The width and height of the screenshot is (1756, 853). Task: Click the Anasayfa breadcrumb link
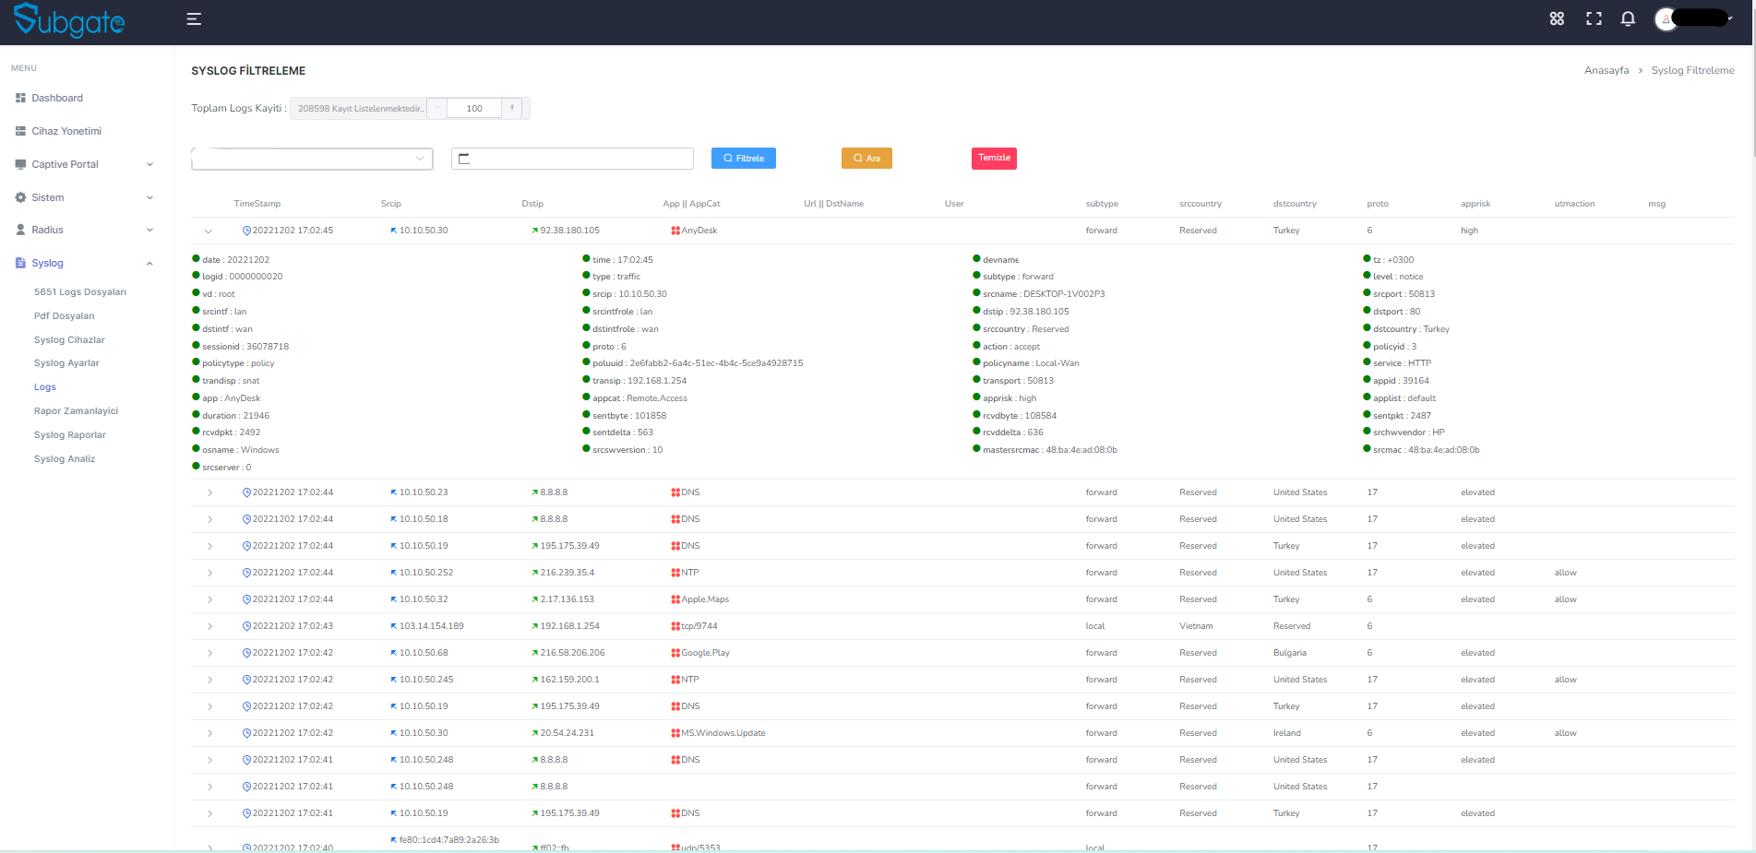click(1607, 69)
